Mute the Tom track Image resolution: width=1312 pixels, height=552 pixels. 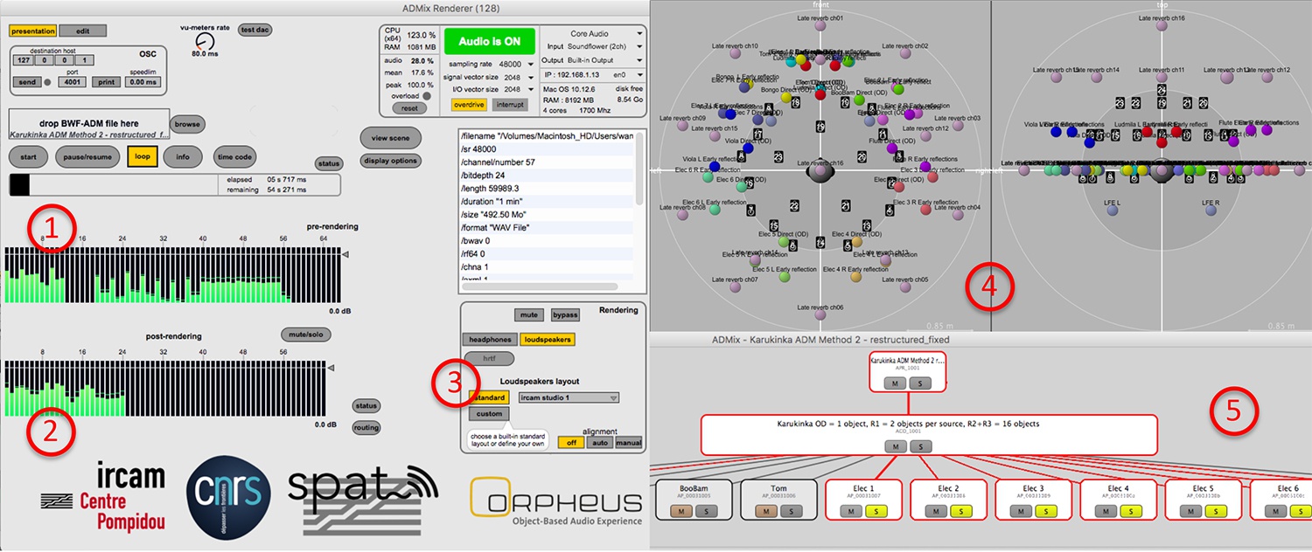point(764,512)
